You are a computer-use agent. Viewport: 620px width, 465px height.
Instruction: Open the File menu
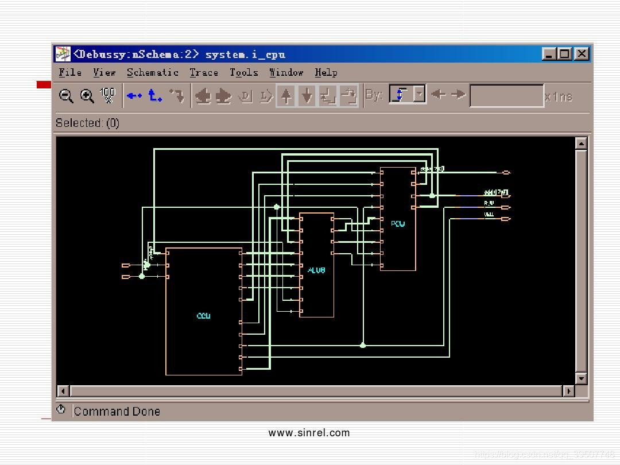(70, 72)
